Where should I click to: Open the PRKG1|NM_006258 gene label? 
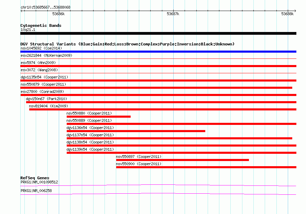point(36,191)
